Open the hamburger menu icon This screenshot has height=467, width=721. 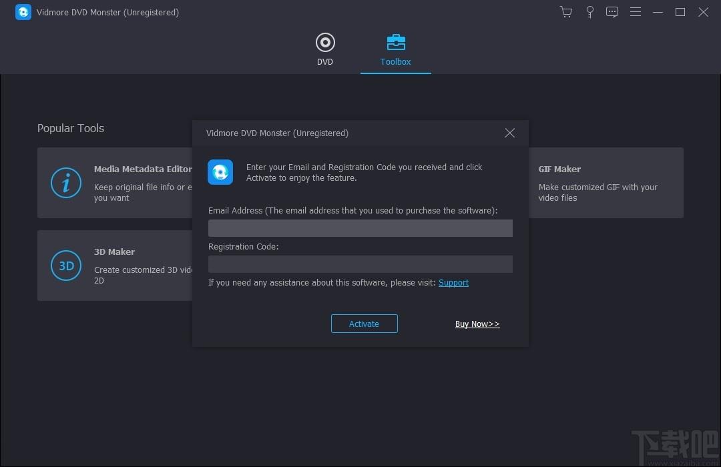pyautogui.click(x=636, y=12)
